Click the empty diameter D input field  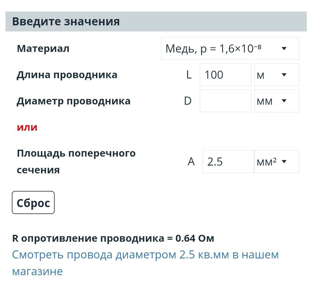(x=225, y=101)
